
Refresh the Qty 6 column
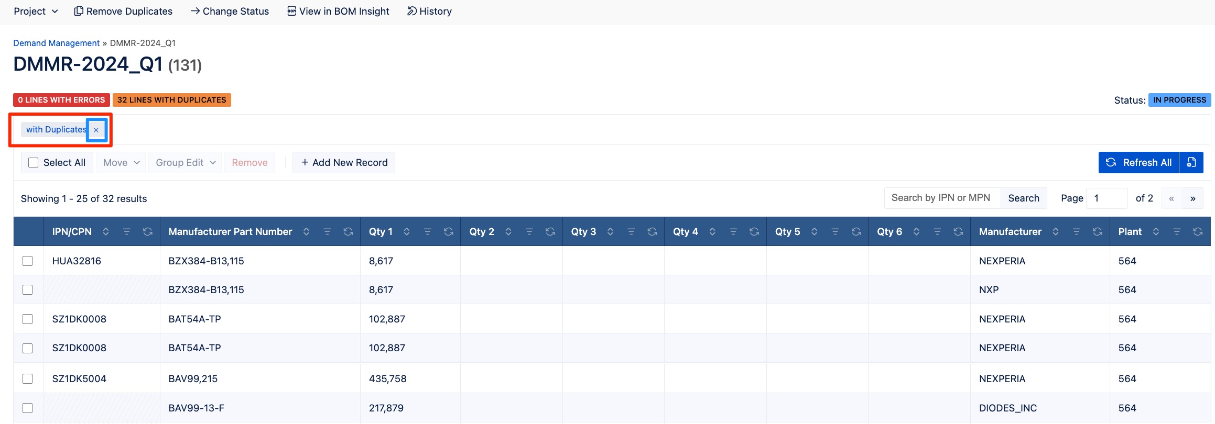tap(958, 231)
